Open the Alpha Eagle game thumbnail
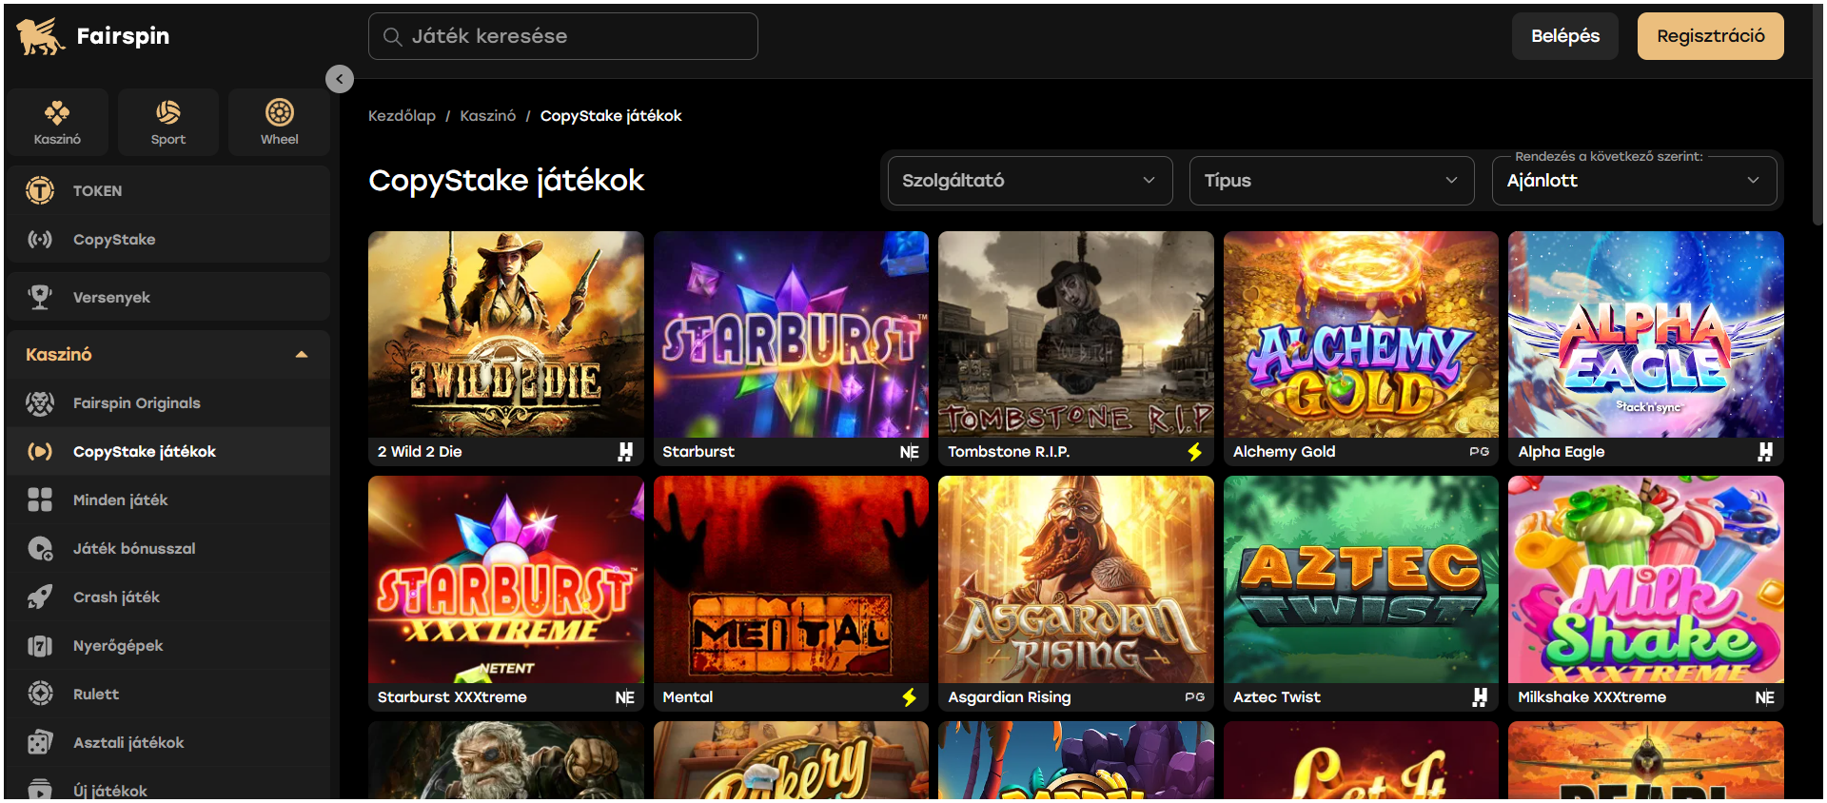This screenshot has height=803, width=1827. point(1646,335)
